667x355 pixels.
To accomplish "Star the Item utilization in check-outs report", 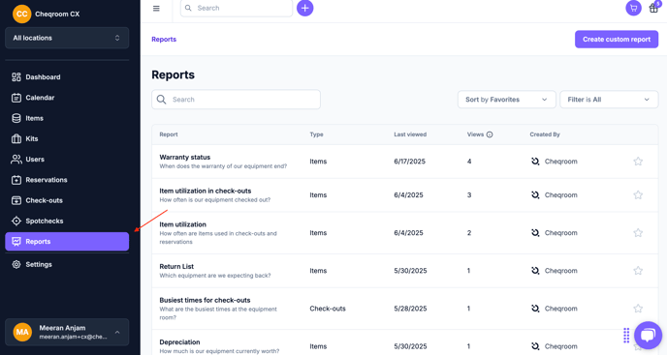I will pos(638,194).
